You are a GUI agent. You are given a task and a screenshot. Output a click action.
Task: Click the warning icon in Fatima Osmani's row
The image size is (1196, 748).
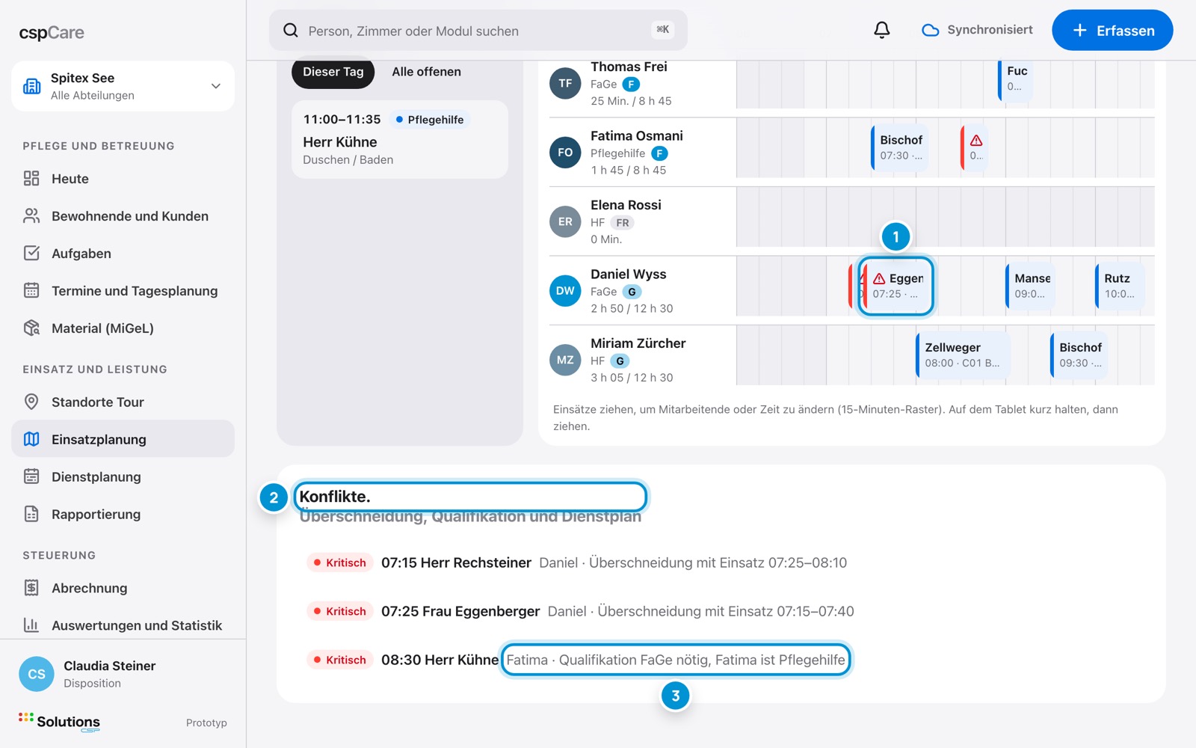click(976, 141)
